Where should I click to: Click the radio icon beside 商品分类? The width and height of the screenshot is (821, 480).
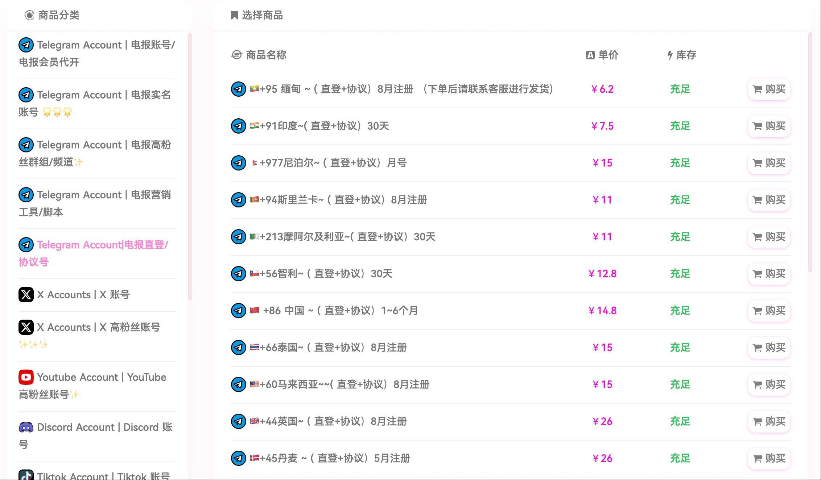click(x=29, y=15)
